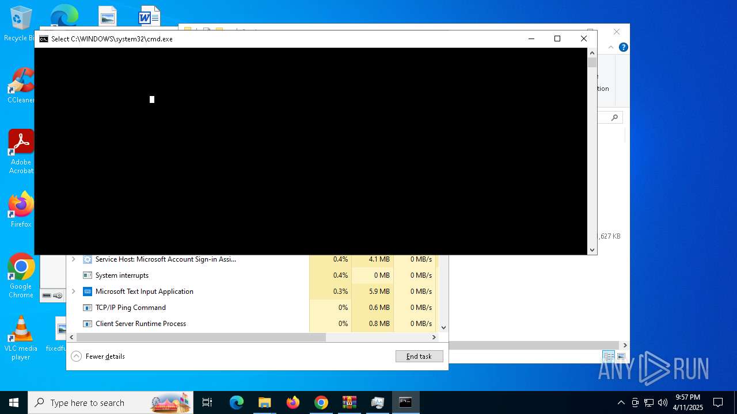Select the image file icon at desktop top
Screen dimensions: 737x414
pyautogui.click(x=107, y=16)
